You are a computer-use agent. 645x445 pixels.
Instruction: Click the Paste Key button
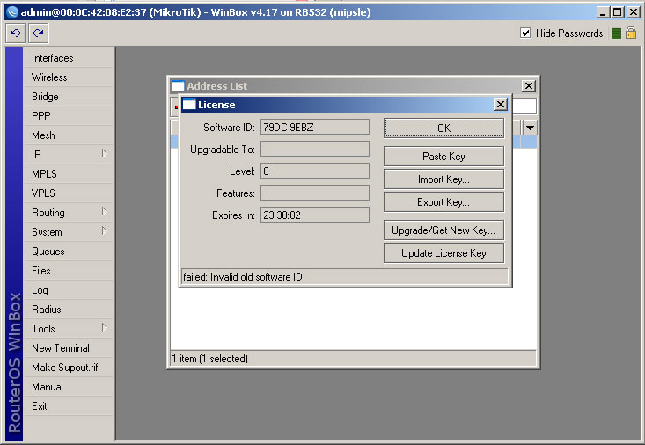coord(443,157)
